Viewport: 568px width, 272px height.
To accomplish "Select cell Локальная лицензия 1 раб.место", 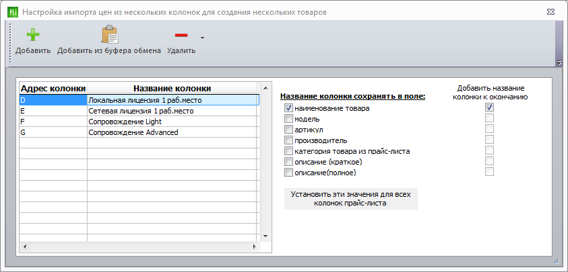I will [x=173, y=100].
